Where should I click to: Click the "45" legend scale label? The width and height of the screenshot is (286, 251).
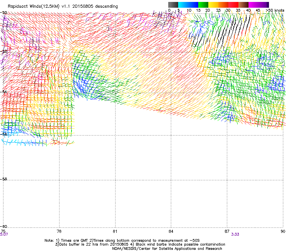tap(258, 10)
